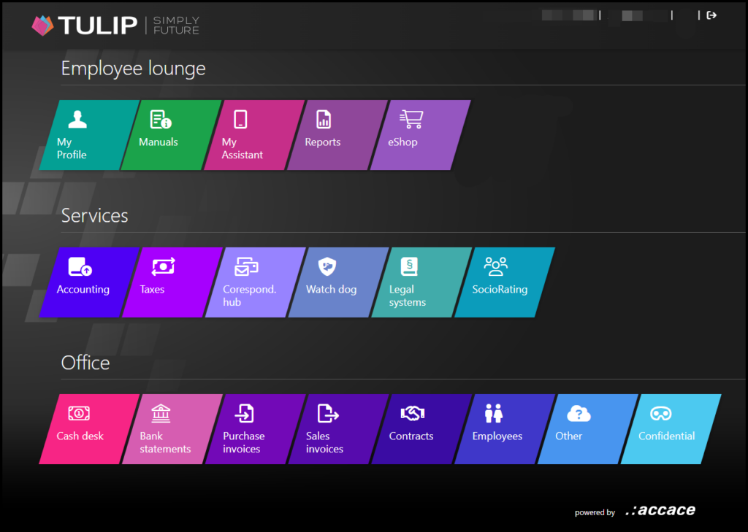Go to the eShop tile

[420, 135]
